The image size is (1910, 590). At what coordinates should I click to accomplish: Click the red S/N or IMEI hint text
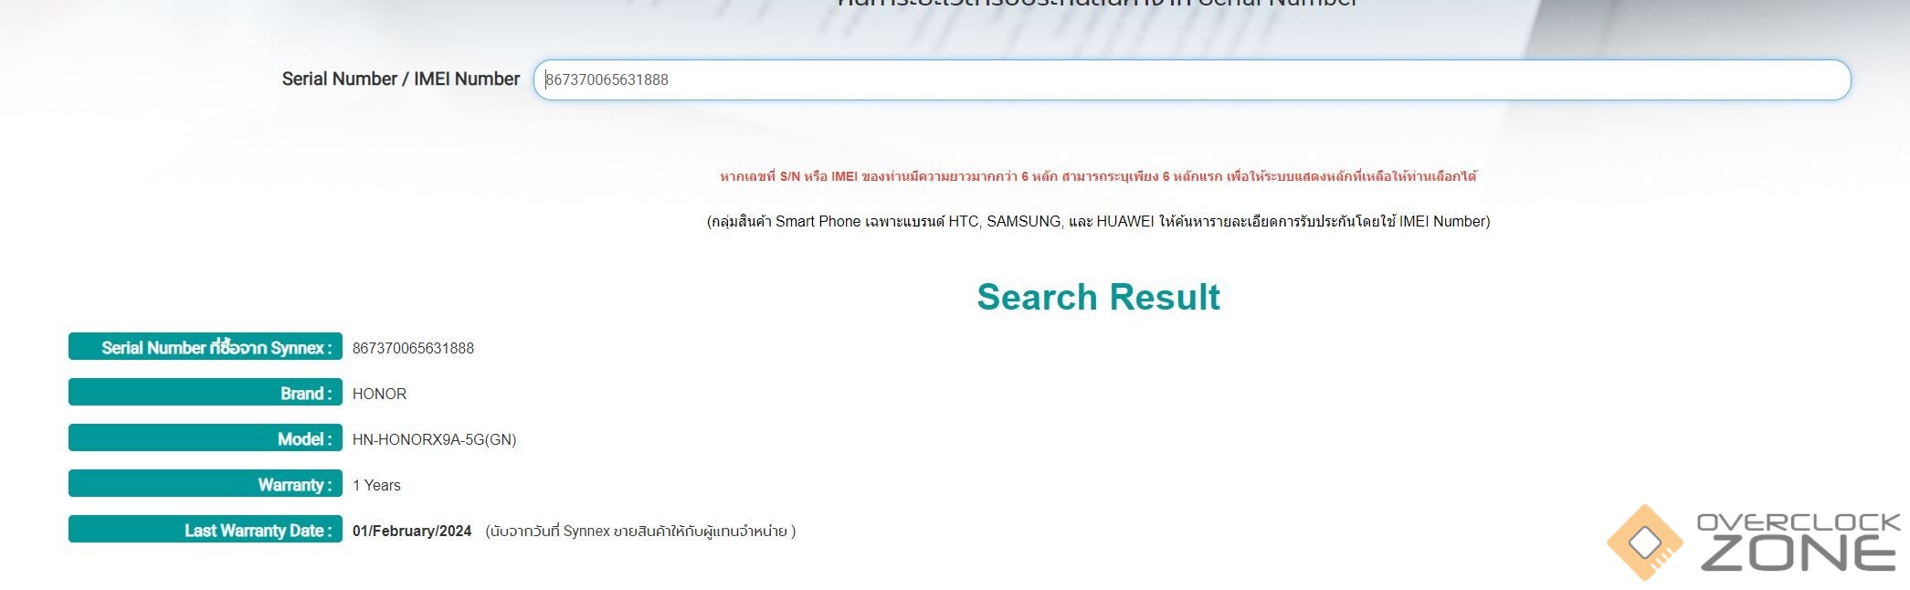click(1098, 176)
